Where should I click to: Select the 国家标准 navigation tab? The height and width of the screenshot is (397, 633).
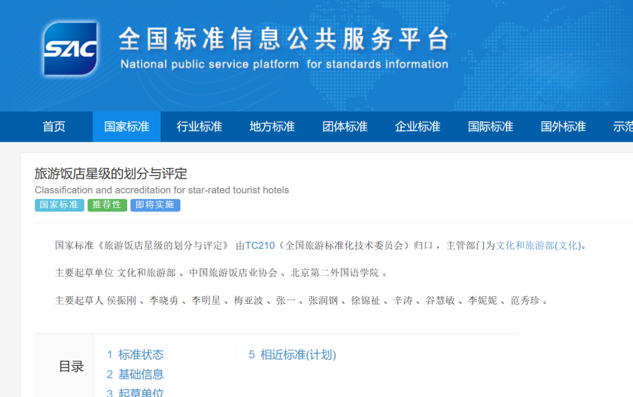point(127,126)
